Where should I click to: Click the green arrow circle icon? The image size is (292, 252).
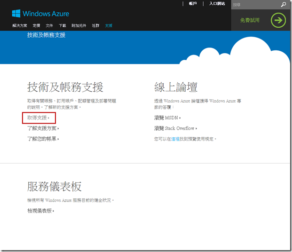[278, 20]
